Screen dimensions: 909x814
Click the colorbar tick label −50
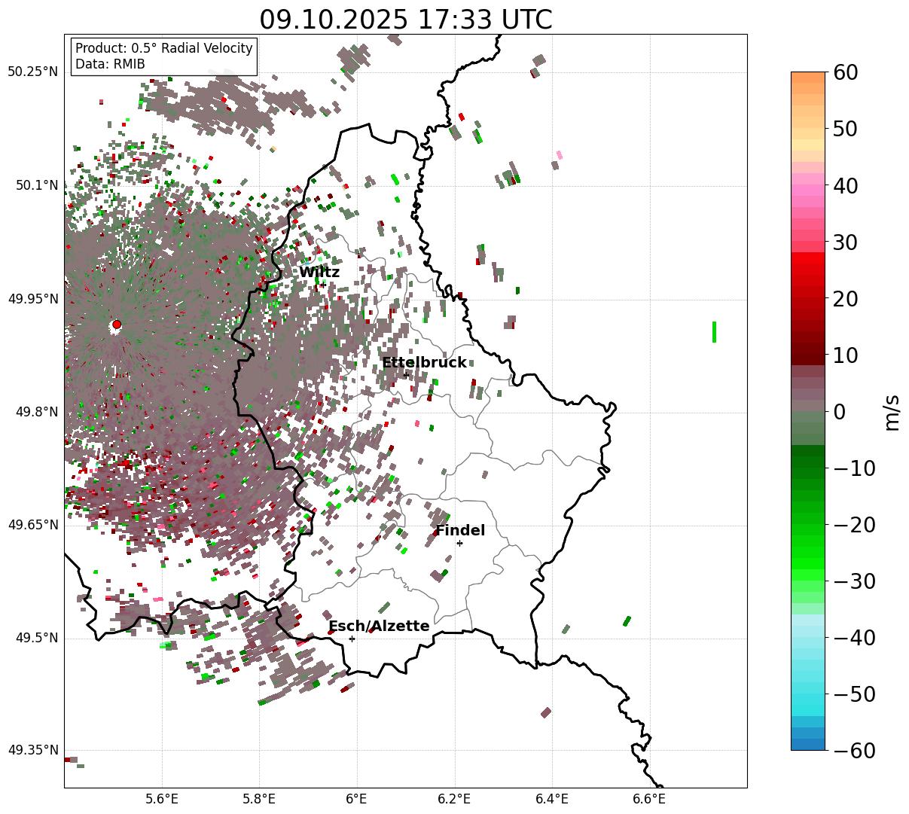click(854, 694)
